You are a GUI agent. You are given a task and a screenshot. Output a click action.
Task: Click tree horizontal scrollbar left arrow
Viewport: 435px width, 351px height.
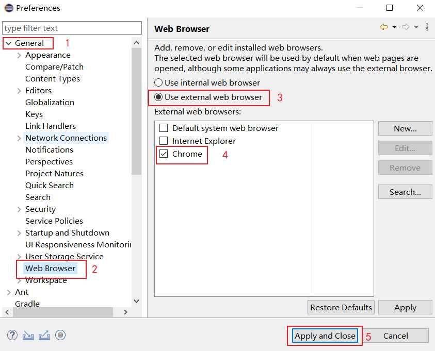(7, 312)
